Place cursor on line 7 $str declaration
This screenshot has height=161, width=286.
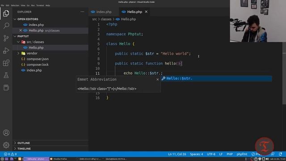point(153,54)
